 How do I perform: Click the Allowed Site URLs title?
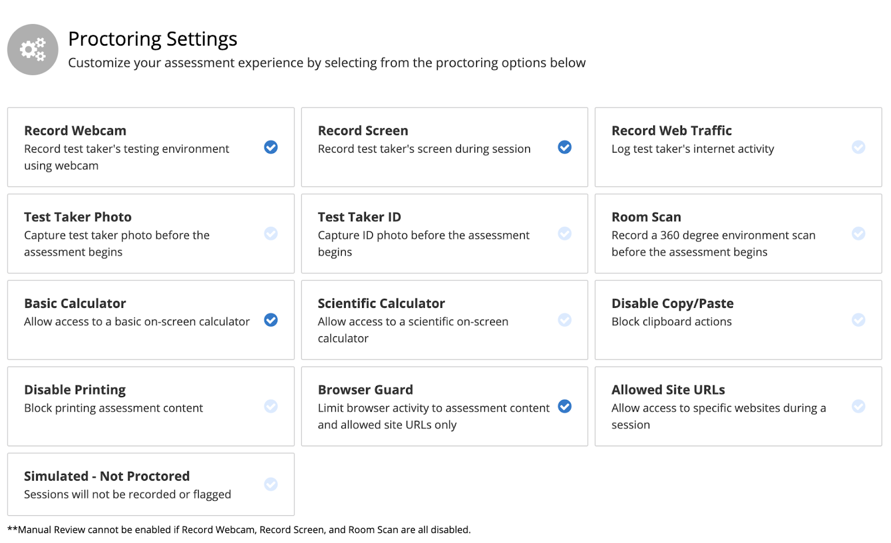coord(668,390)
